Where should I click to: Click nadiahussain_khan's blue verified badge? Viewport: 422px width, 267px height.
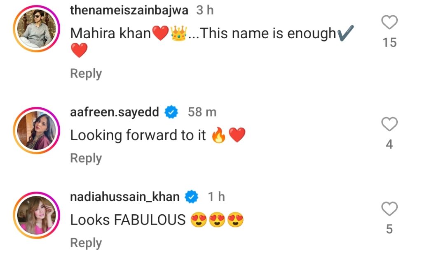(192, 197)
